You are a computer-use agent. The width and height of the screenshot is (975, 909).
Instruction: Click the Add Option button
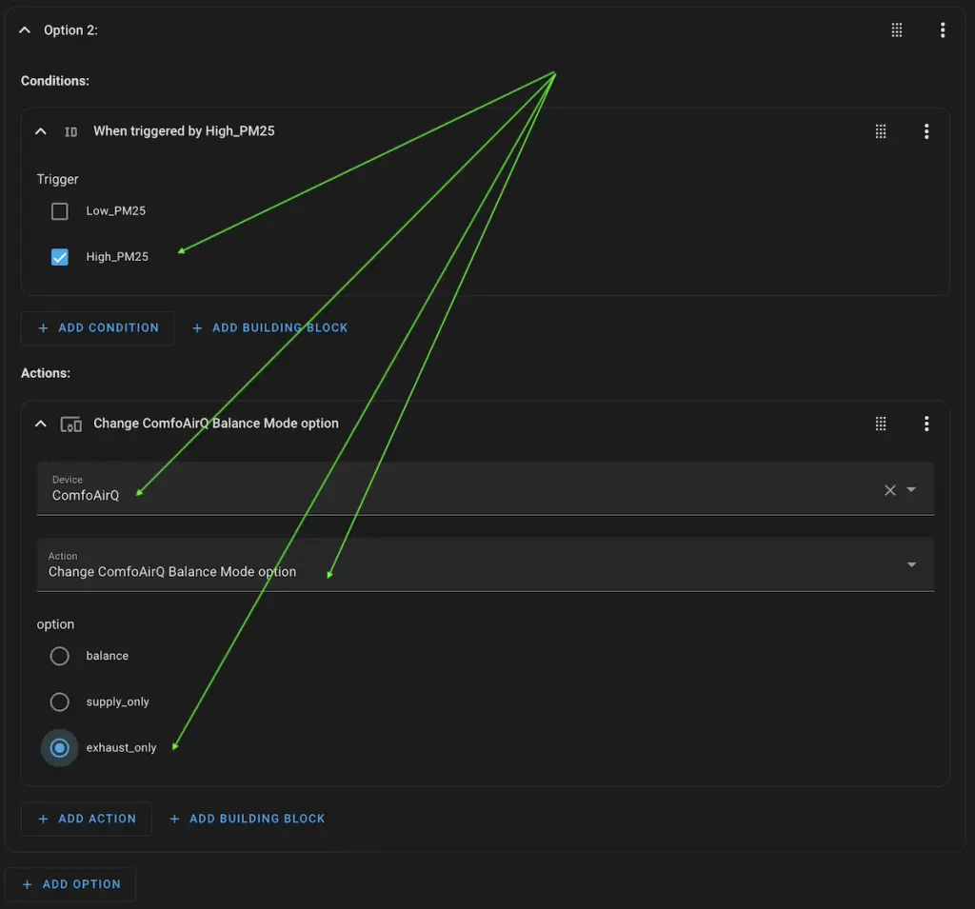pyautogui.click(x=71, y=884)
